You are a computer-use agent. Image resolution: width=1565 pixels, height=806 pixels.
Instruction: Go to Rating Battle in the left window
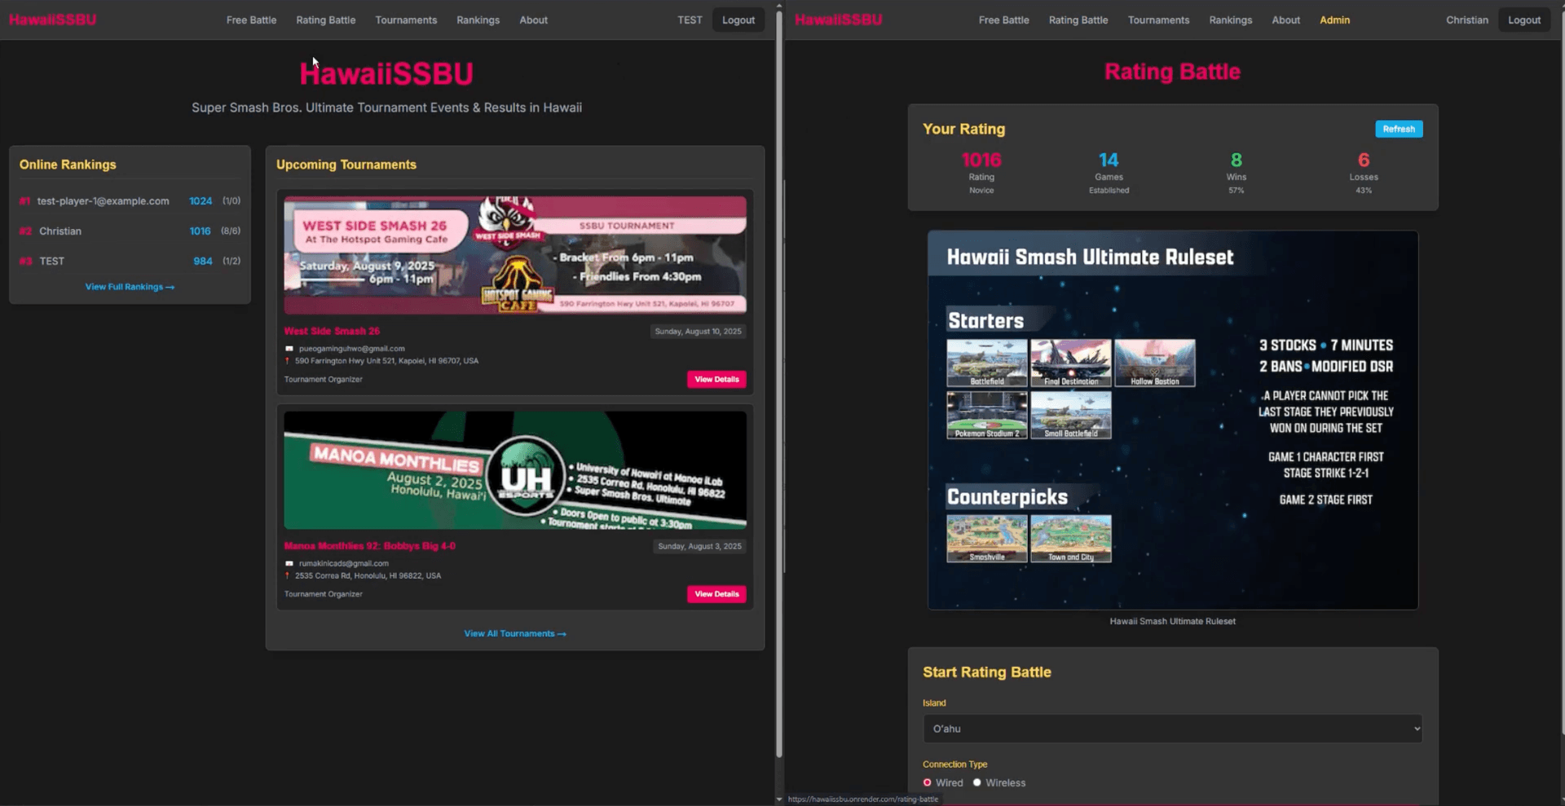click(326, 20)
